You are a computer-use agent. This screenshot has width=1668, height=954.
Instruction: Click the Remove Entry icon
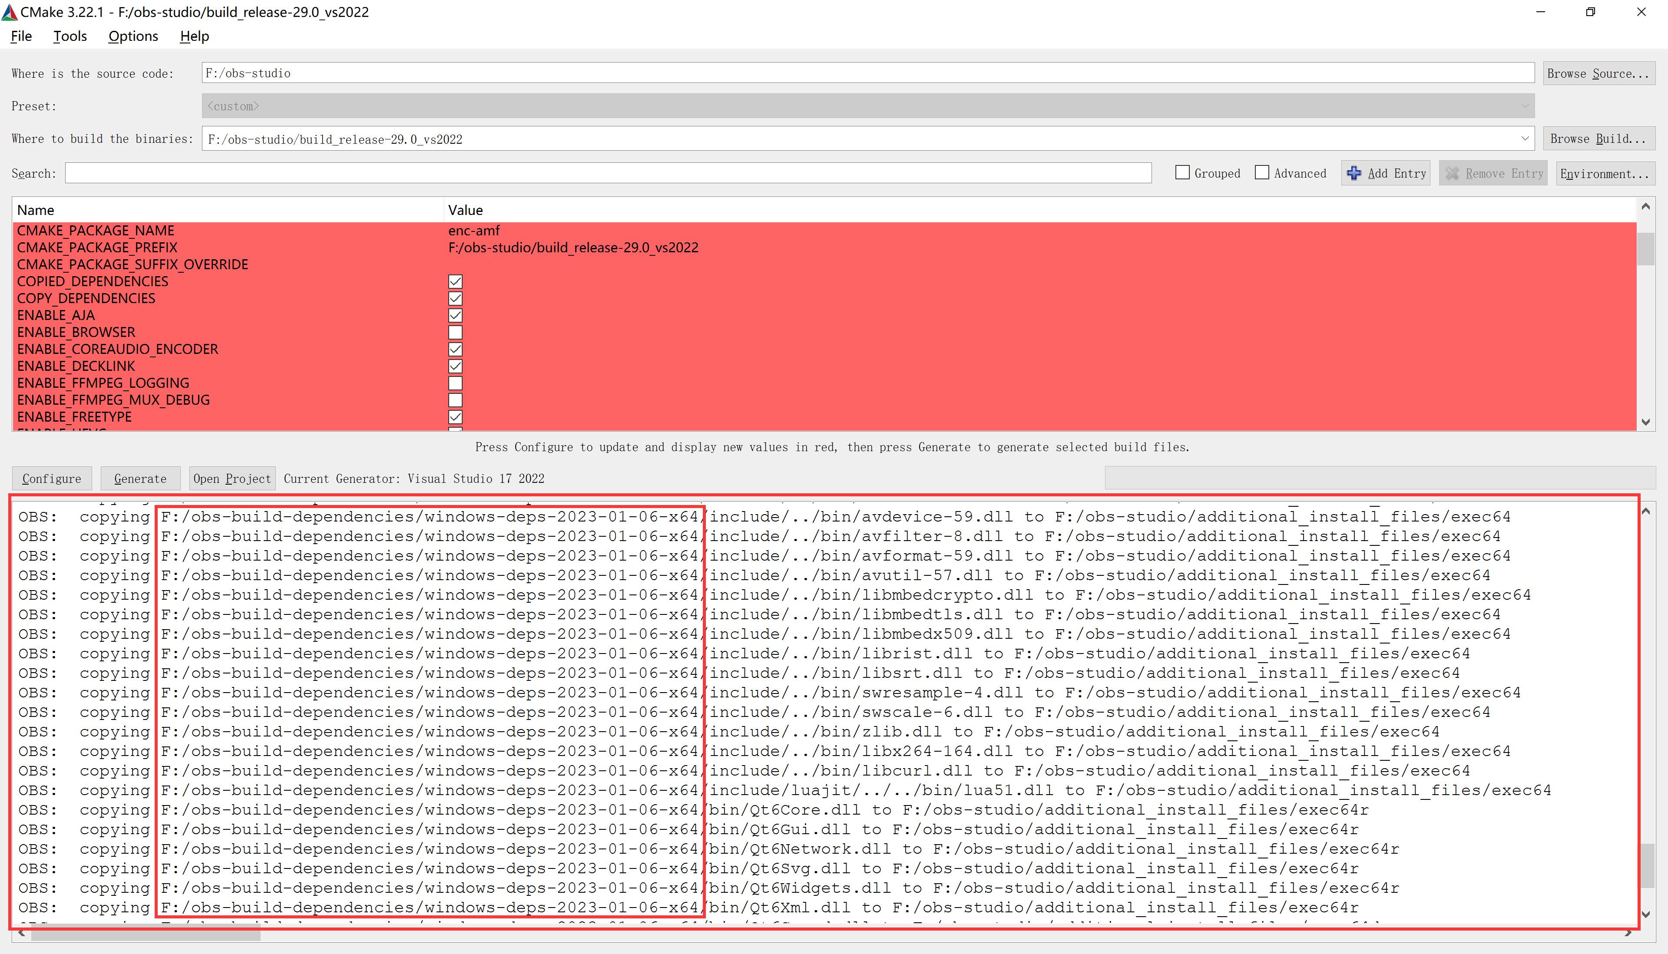[x=1453, y=173]
